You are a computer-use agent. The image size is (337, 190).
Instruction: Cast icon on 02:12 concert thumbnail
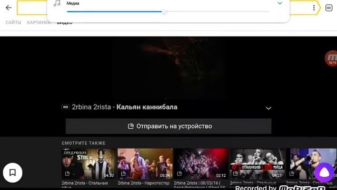click(x=180, y=174)
